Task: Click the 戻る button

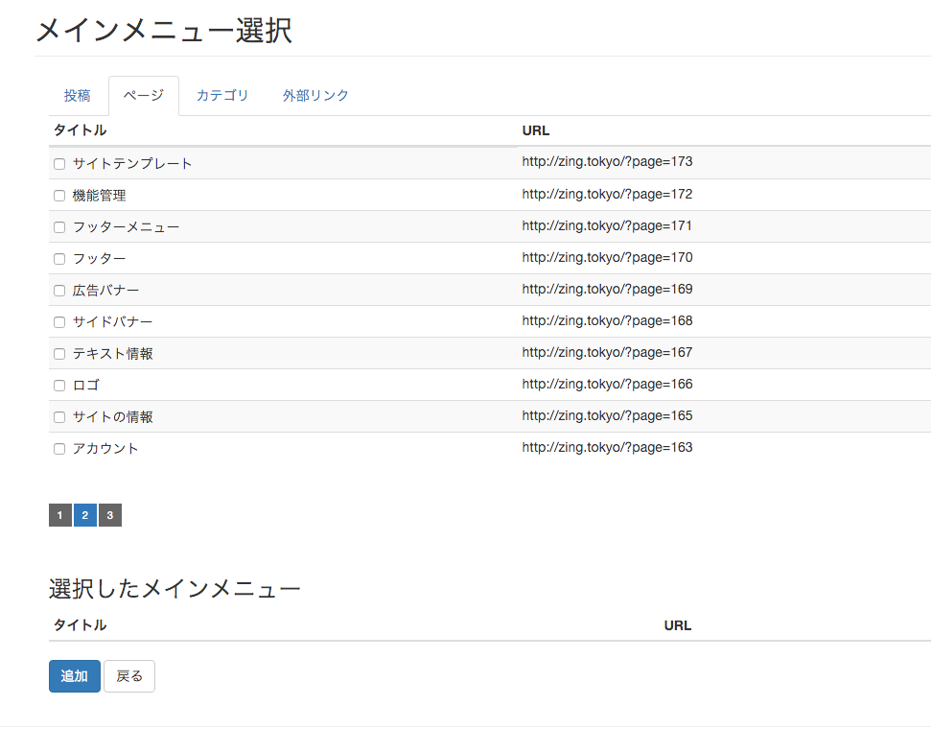Action: [x=129, y=676]
